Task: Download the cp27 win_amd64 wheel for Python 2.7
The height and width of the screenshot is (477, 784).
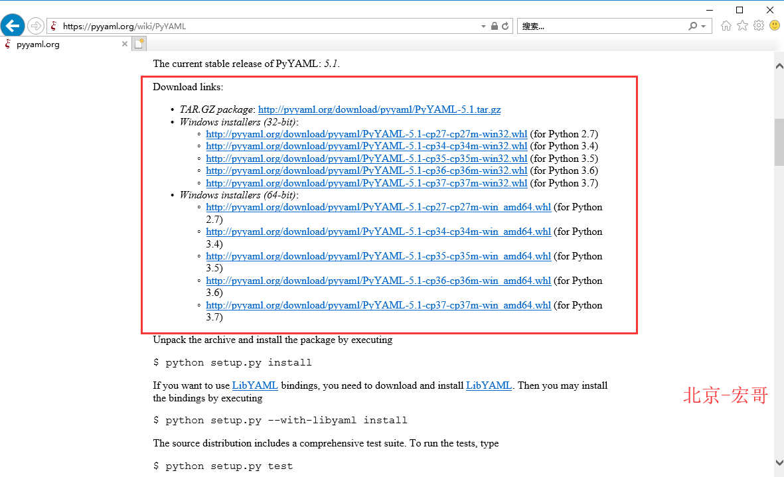Action: [378, 207]
